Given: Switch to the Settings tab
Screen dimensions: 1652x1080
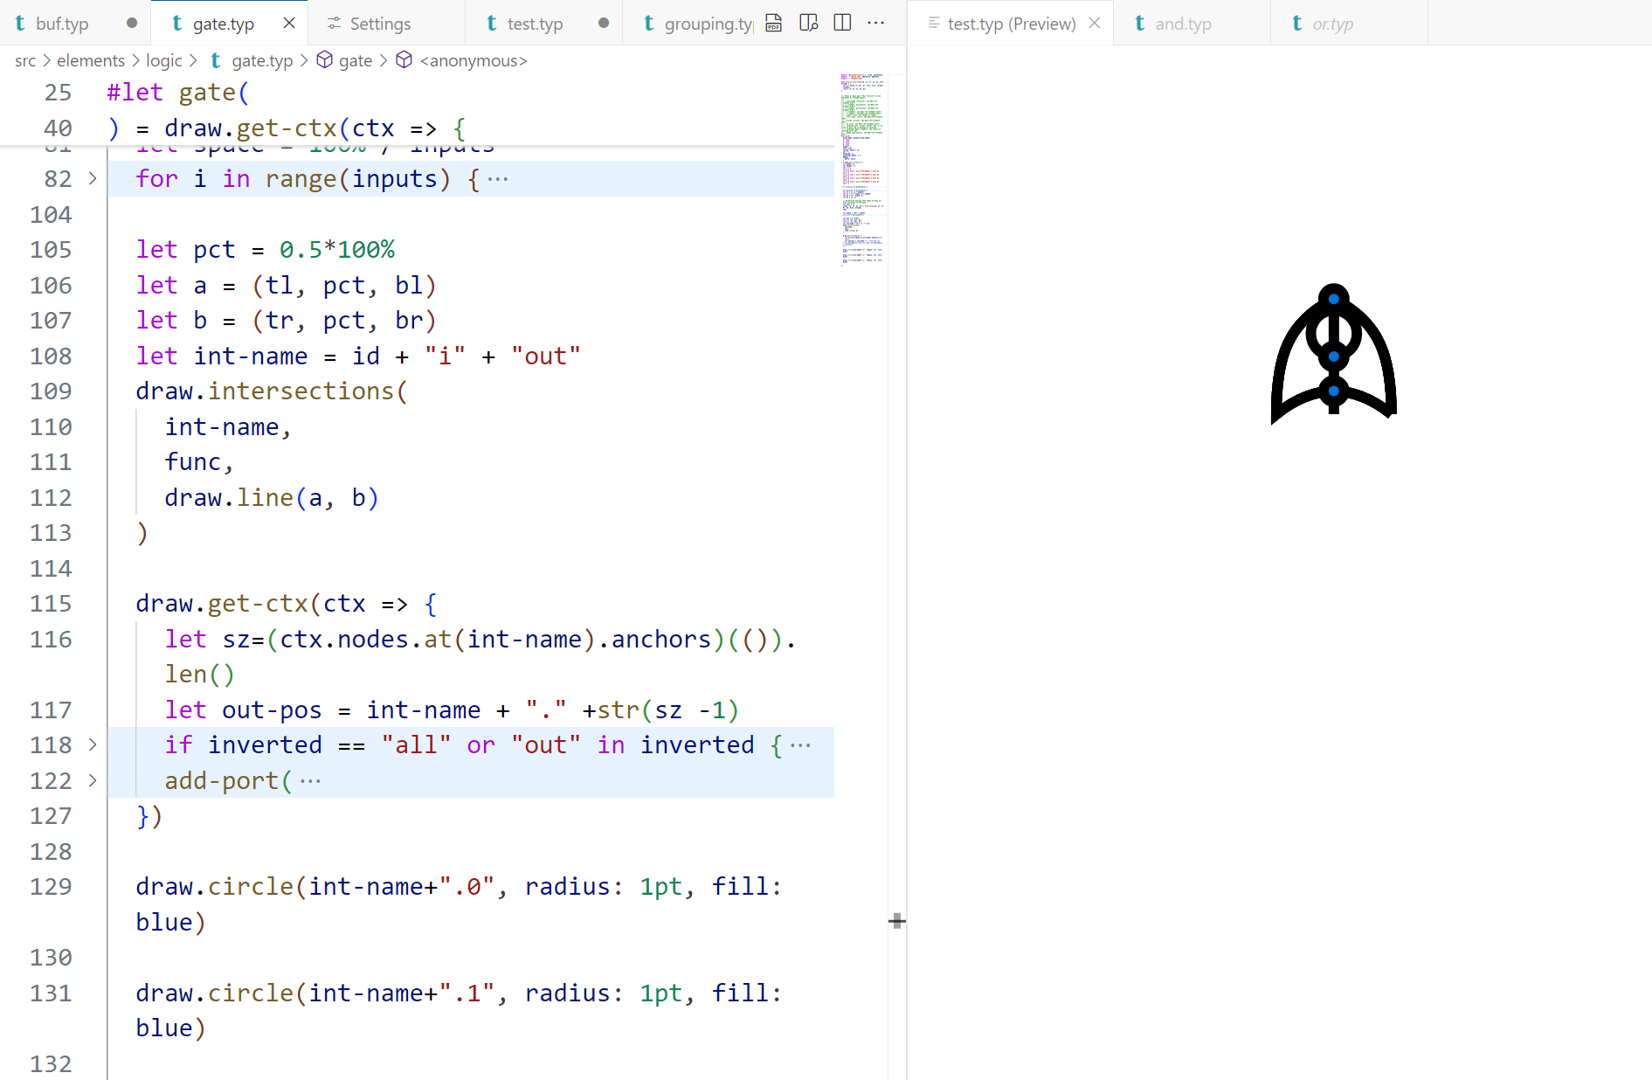Looking at the screenshot, I should tap(379, 24).
